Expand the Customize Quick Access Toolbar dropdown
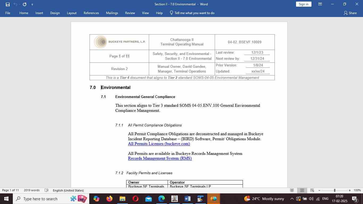Viewport: 363px width, 204px height. (32, 4)
